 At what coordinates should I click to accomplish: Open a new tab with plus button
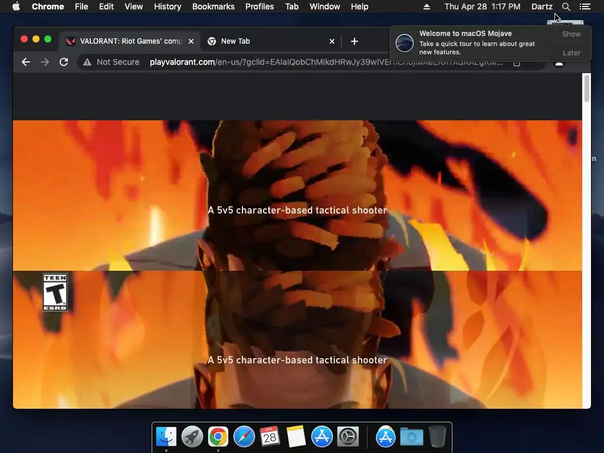354,41
